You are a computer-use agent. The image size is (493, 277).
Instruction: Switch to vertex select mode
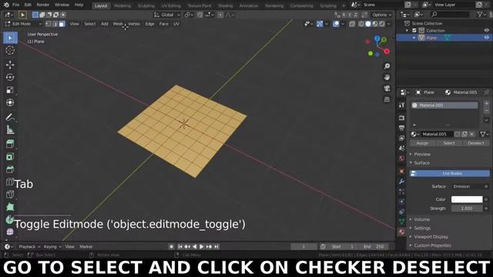(x=48, y=24)
